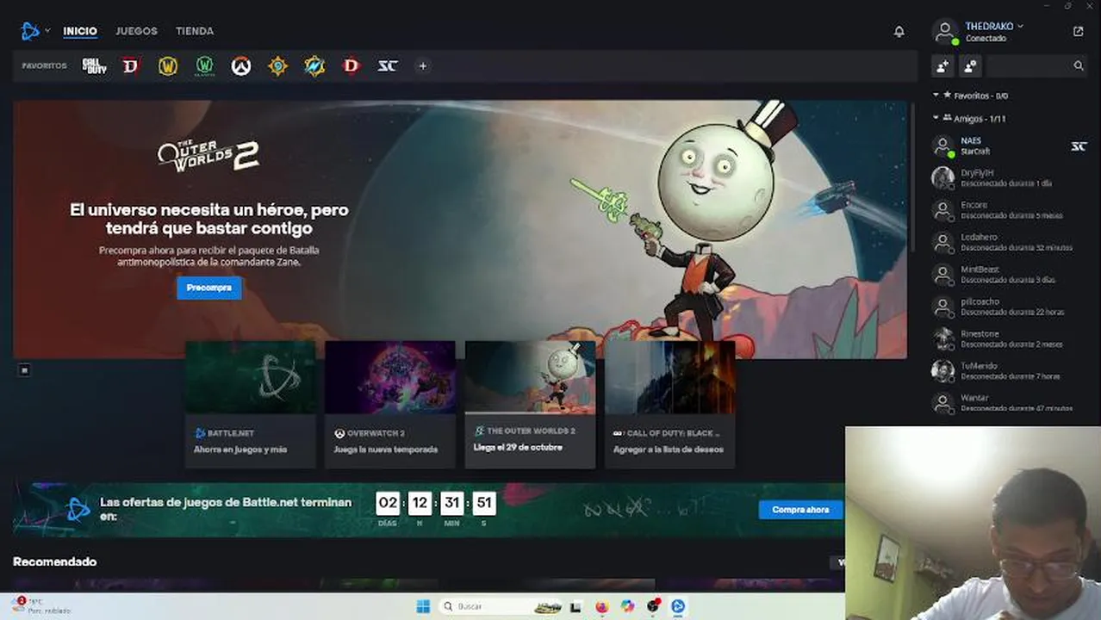The height and width of the screenshot is (620, 1101).
Task: Click the add friend icon
Action: pos(942,65)
